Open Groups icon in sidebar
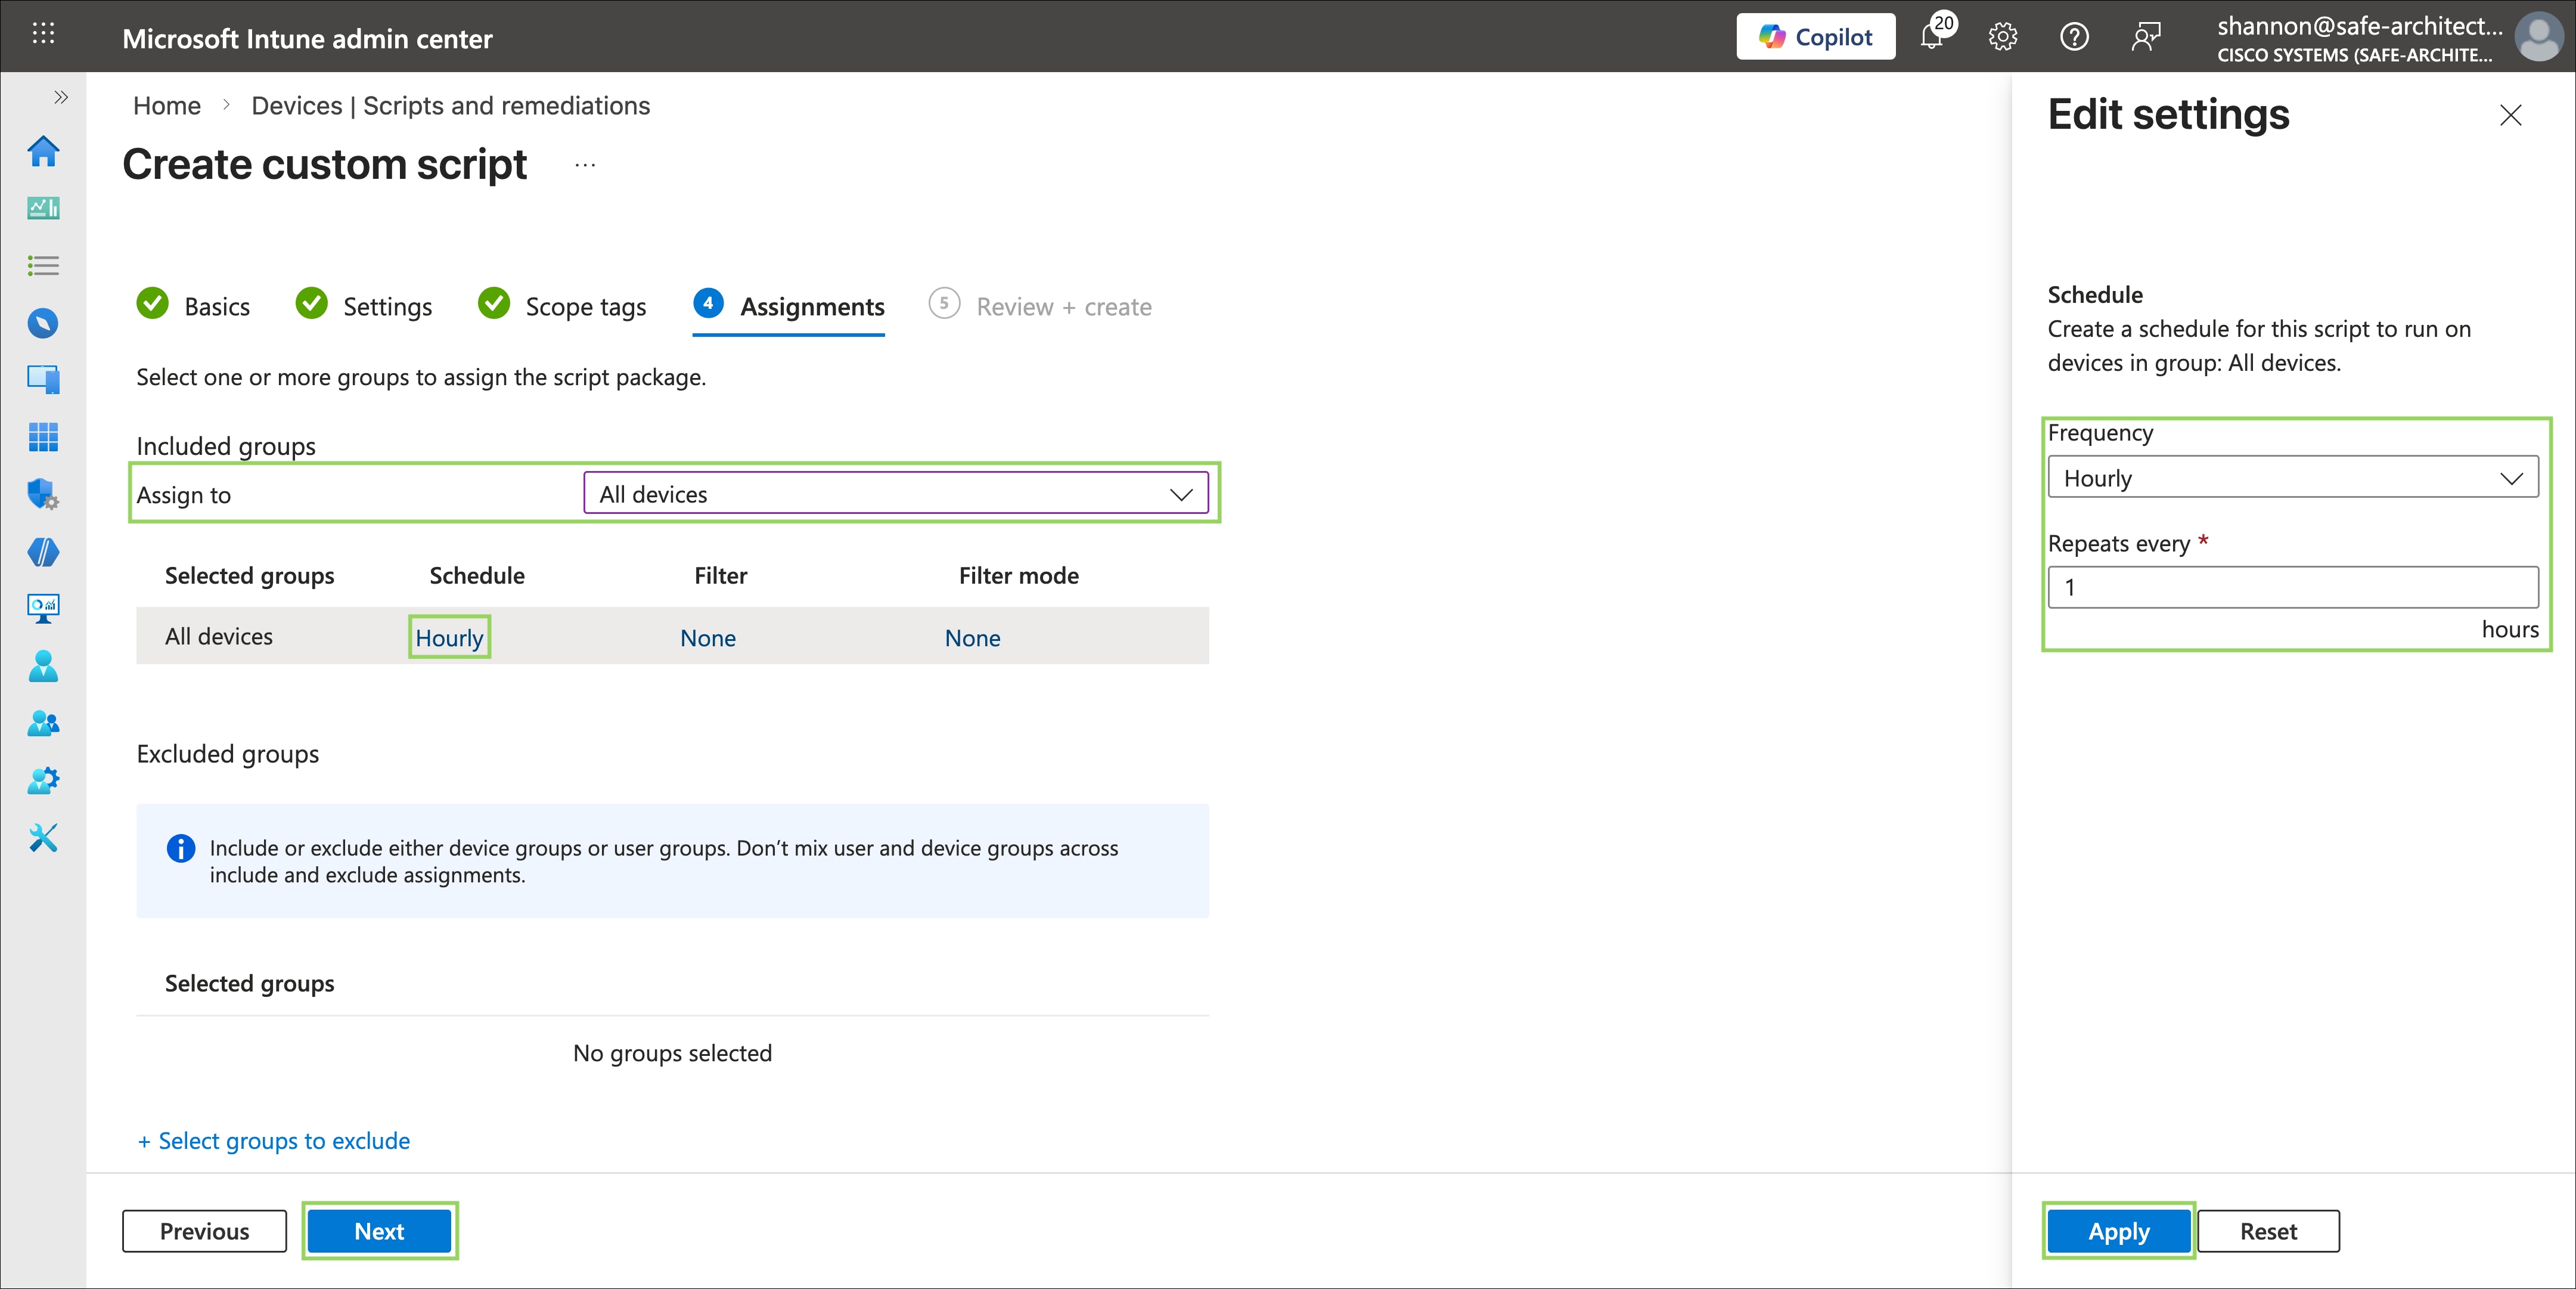 [43, 723]
